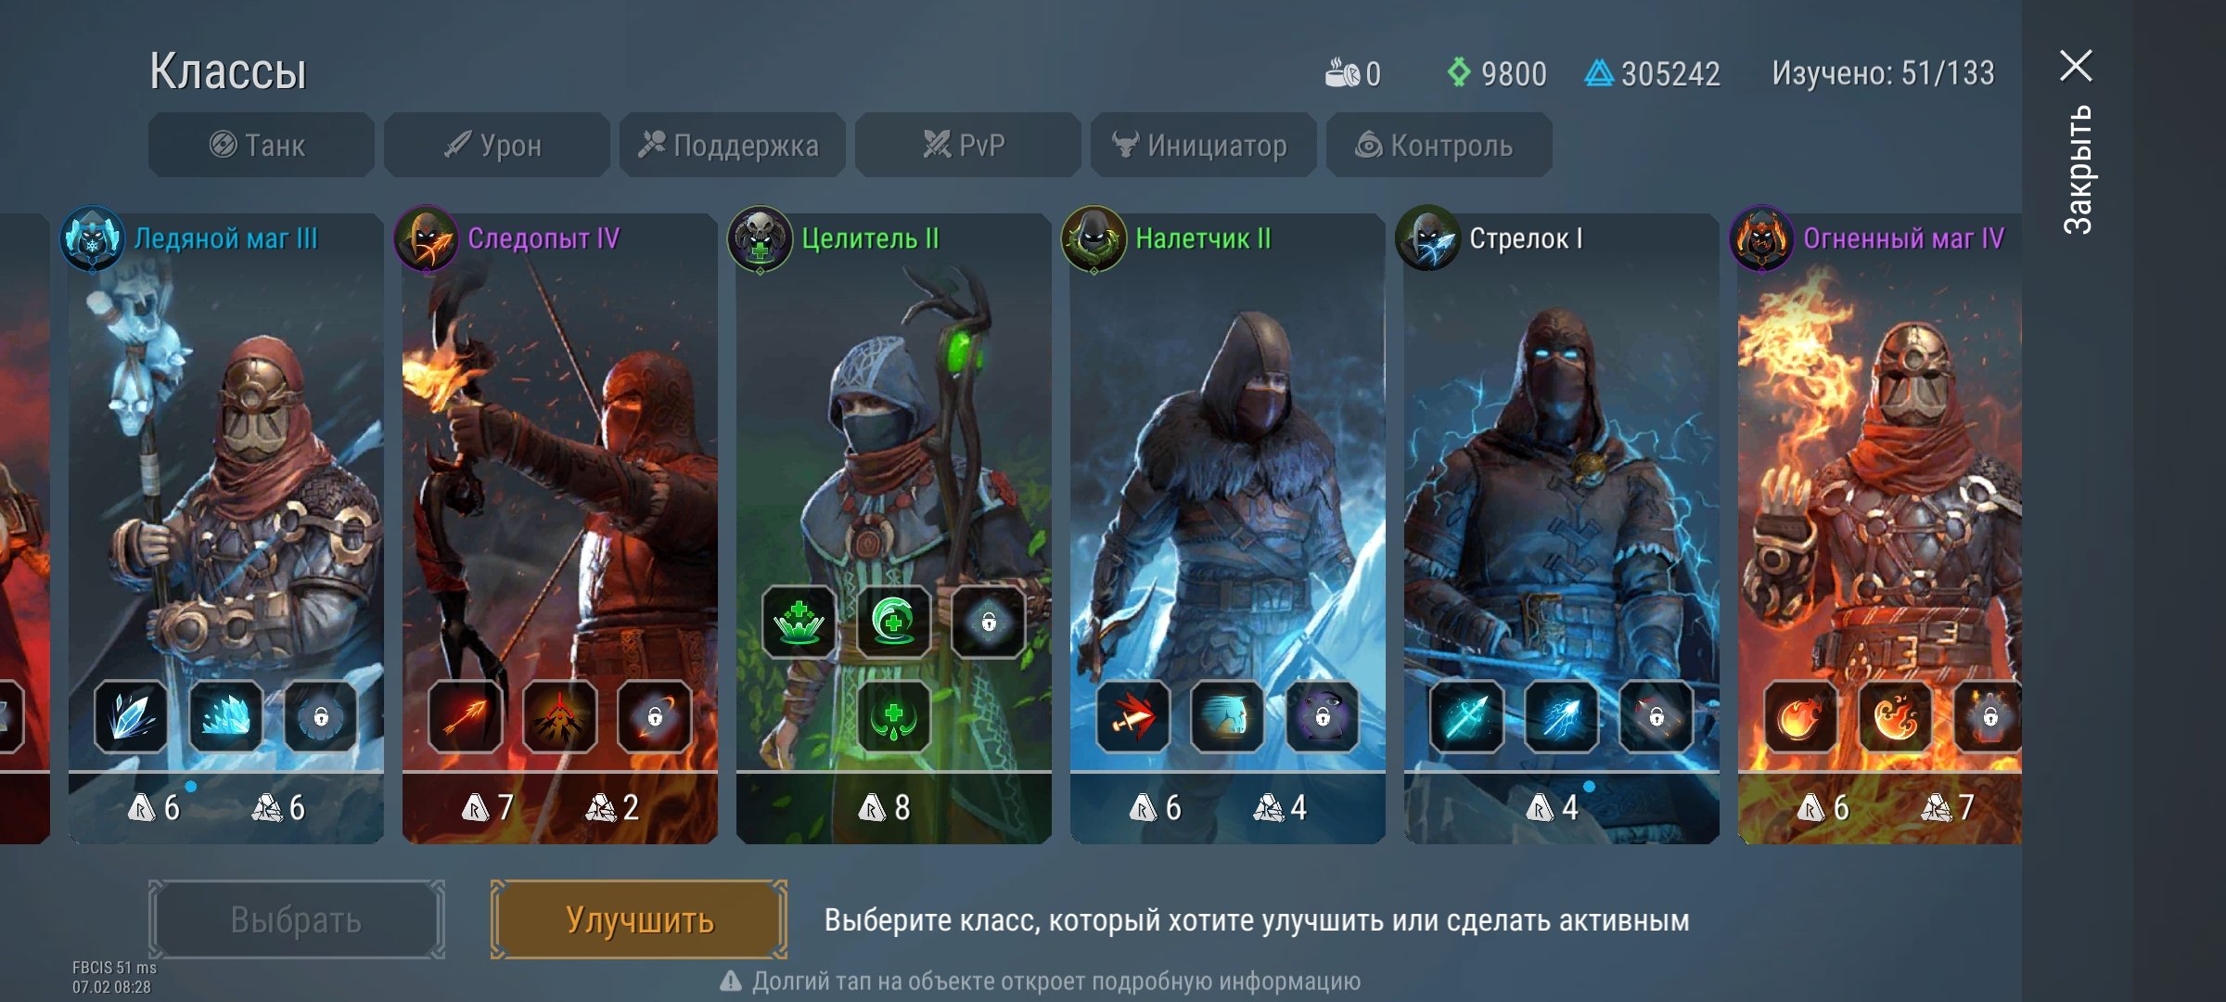Image resolution: width=2226 pixels, height=1002 pixels.
Task: Click the Улучшить upgrade button
Action: tap(639, 919)
